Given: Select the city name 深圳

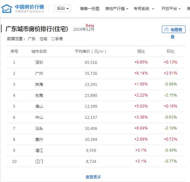Looking at the screenshot, I should tap(39, 63).
